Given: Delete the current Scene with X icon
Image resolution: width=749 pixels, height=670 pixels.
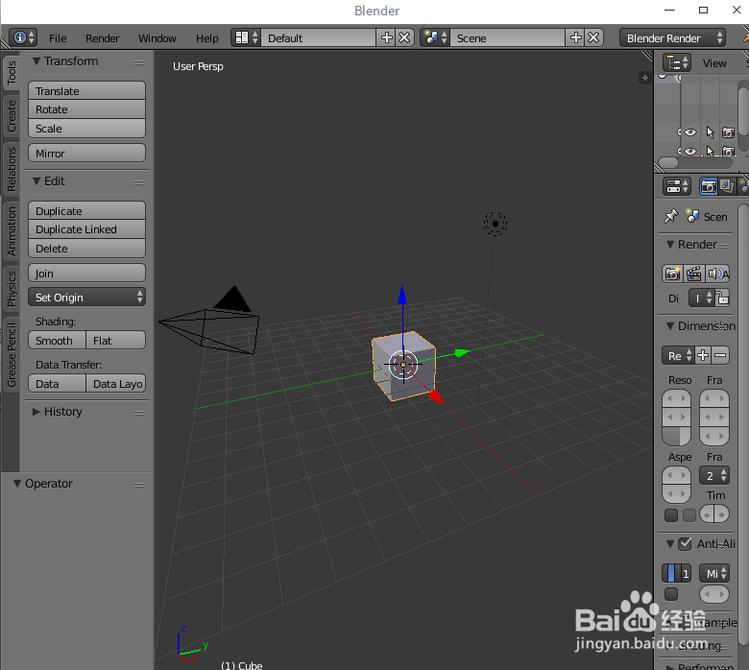Looking at the screenshot, I should click(593, 37).
